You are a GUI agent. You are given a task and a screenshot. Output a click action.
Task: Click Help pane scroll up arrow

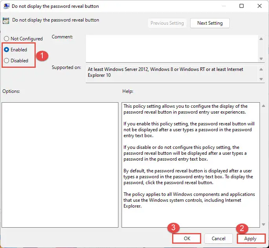click(x=264, y=106)
